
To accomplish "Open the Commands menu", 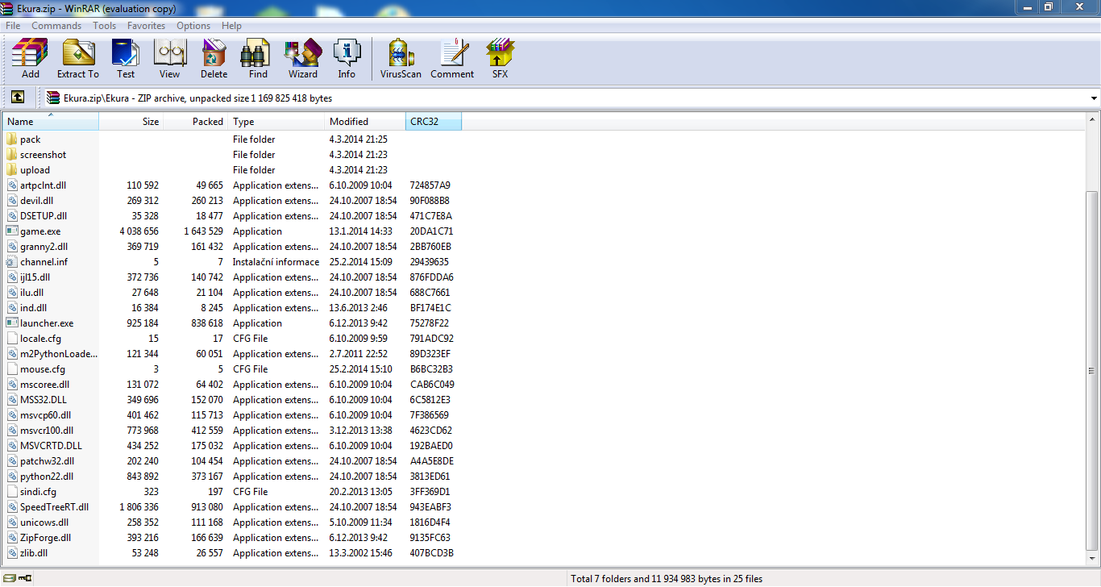I will (x=56, y=26).
